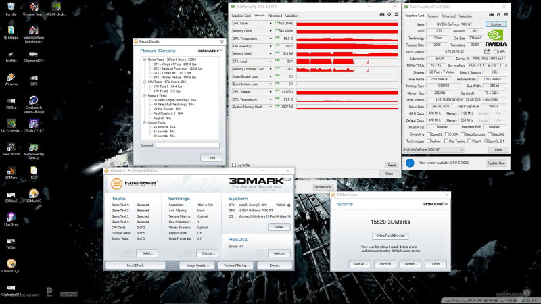The height and width of the screenshot is (304, 541).
Task: Open the Cinebench parancsikonja desktop shortcut
Action: coord(33,105)
